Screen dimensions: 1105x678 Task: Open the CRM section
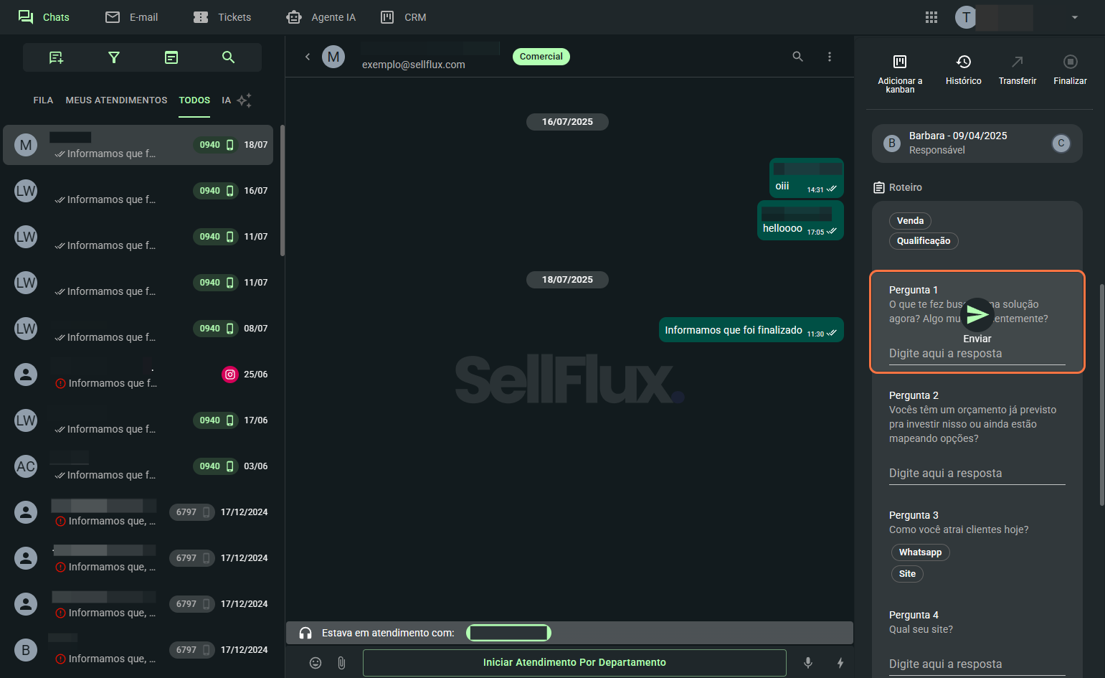404,17
